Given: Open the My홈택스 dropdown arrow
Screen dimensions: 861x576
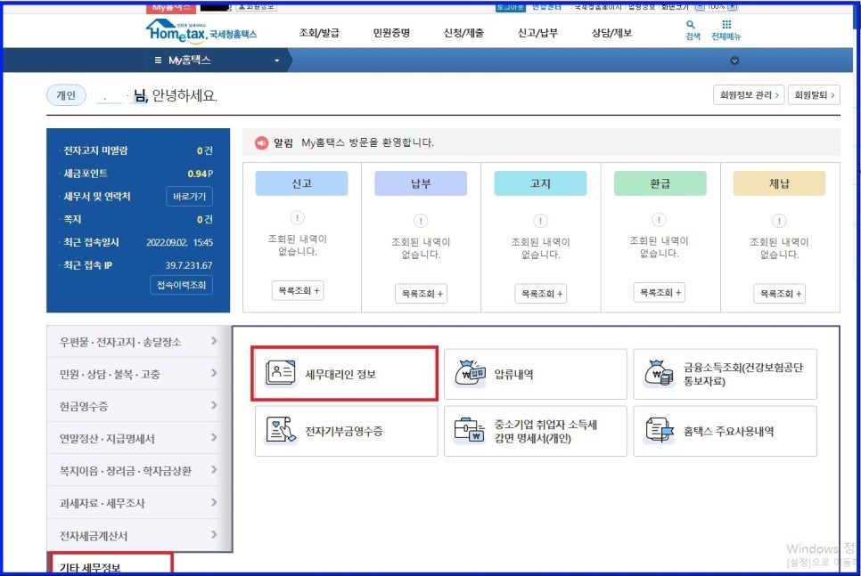Looking at the screenshot, I should point(276,61).
